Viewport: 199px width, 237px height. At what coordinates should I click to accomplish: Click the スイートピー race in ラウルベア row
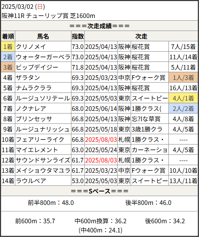(x=150, y=181)
